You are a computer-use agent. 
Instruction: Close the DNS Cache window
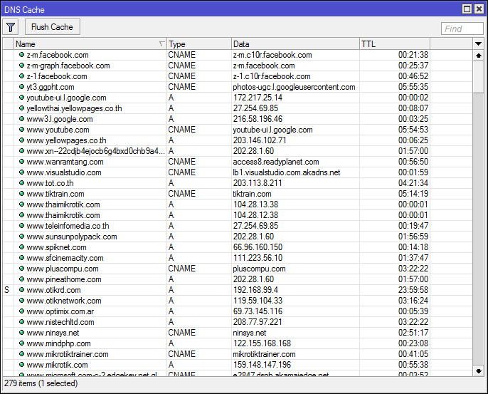coord(479,9)
